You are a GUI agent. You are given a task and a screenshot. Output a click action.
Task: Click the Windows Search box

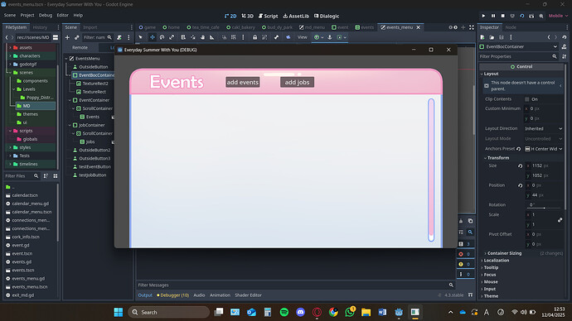[168, 312]
